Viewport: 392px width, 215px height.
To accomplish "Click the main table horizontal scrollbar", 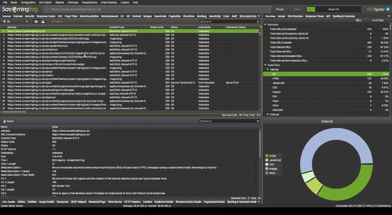I will coord(15,112).
